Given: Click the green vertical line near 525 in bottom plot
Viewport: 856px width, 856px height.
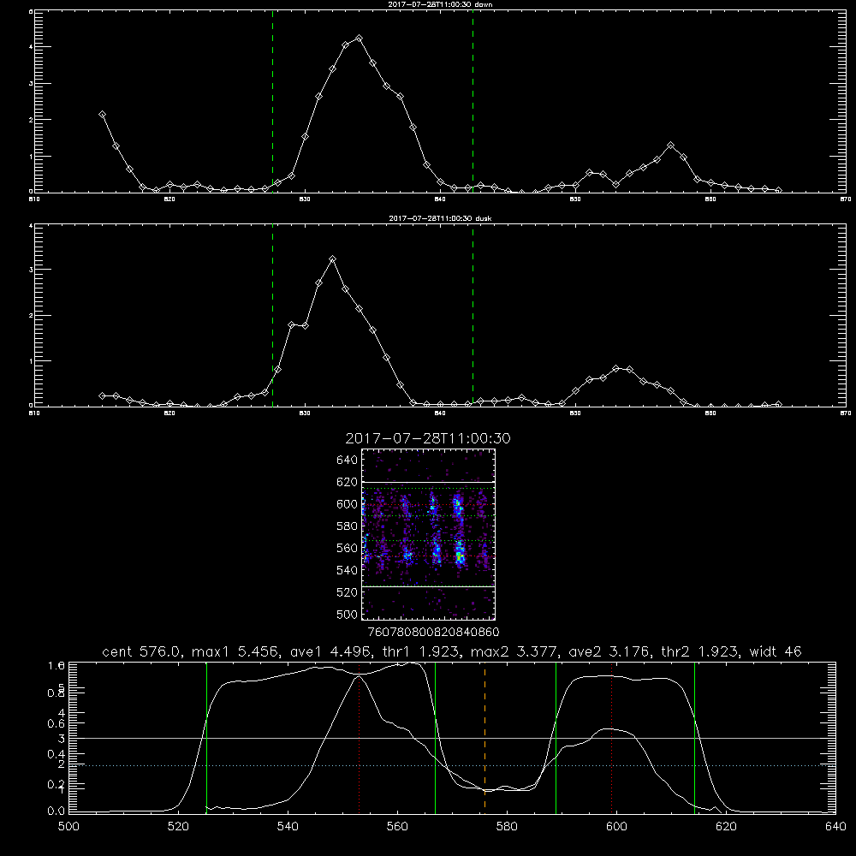Looking at the screenshot, I should coord(206,738).
